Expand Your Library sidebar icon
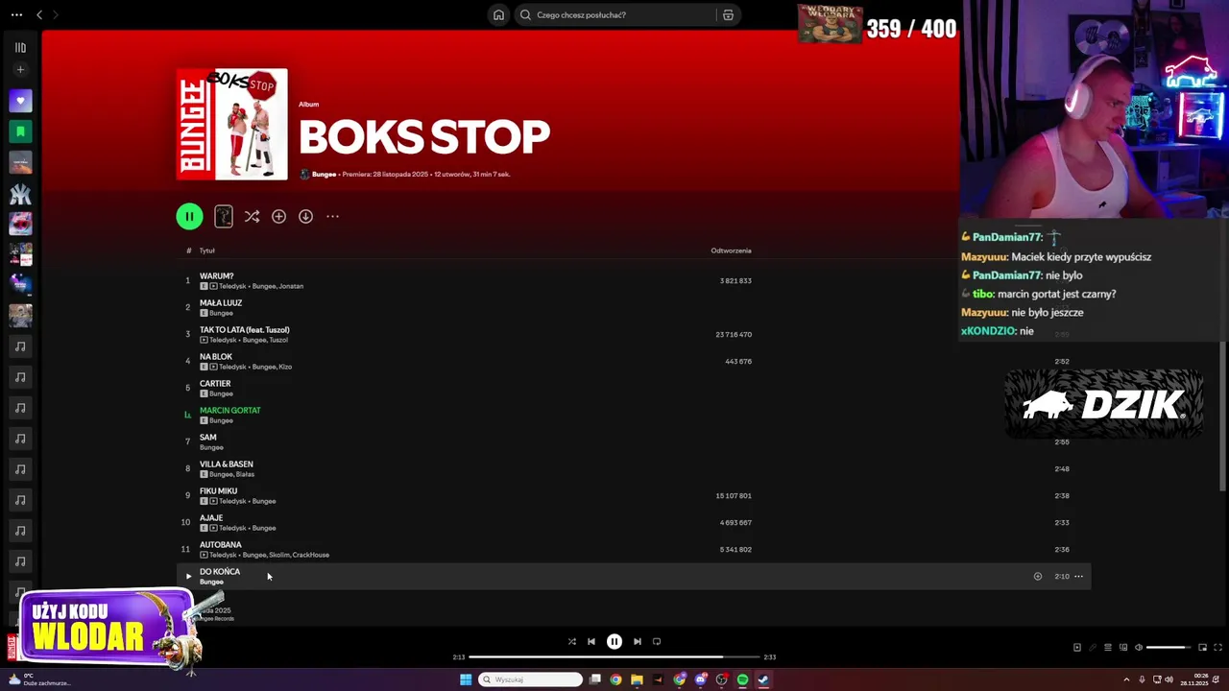 click(x=20, y=47)
